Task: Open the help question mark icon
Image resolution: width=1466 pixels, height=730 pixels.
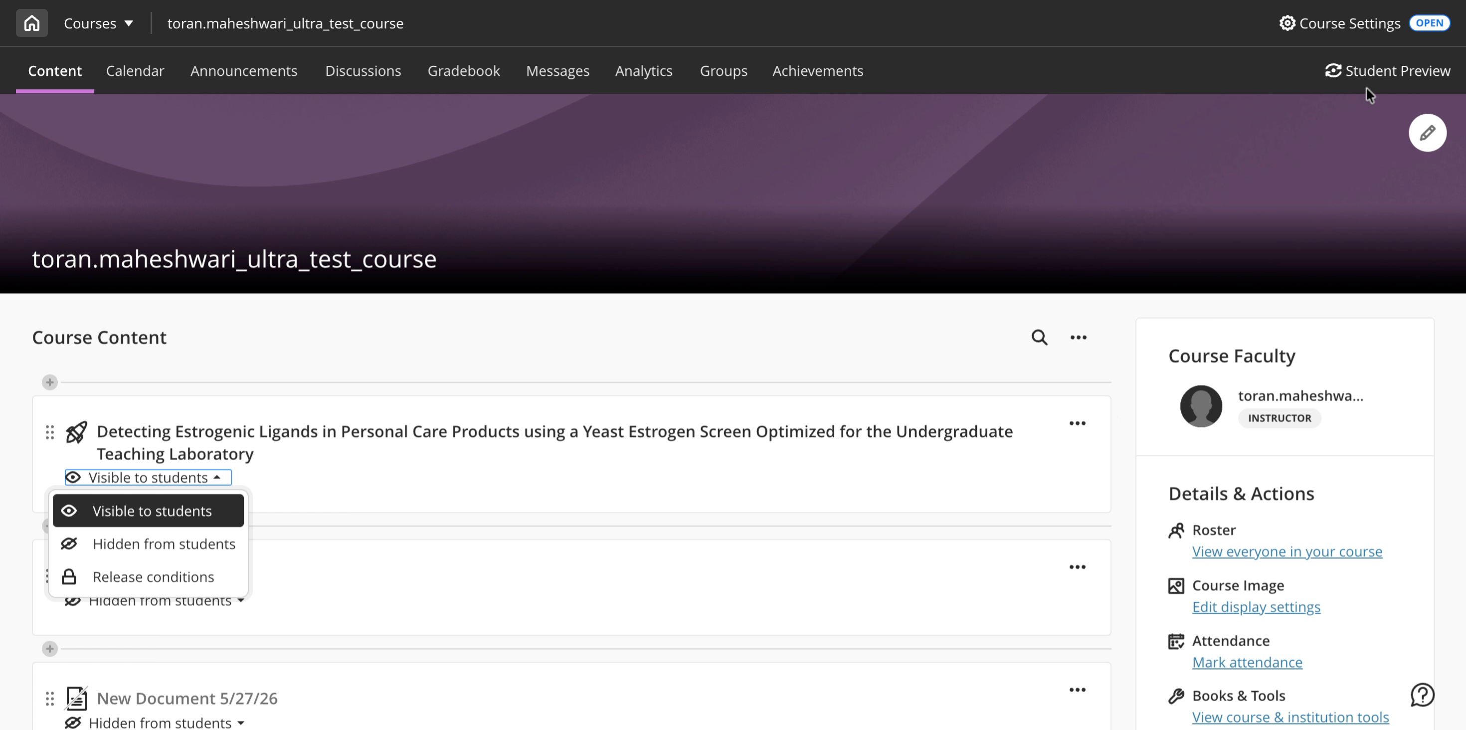Action: tap(1422, 695)
